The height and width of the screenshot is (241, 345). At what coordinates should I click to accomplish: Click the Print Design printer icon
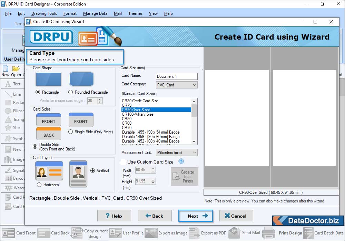[269, 233]
